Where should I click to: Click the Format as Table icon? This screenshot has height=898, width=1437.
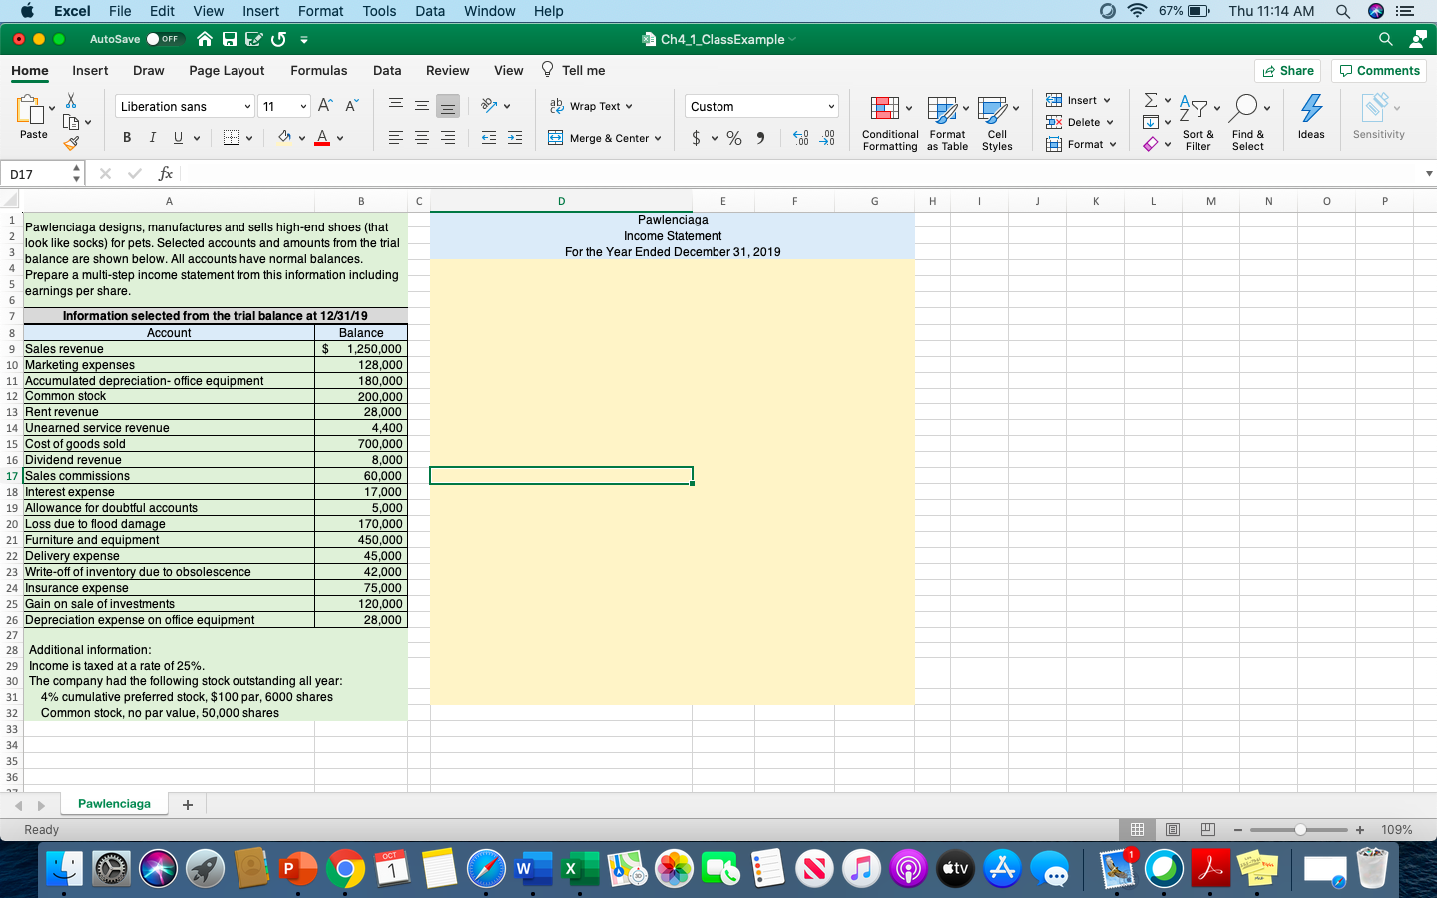click(946, 122)
